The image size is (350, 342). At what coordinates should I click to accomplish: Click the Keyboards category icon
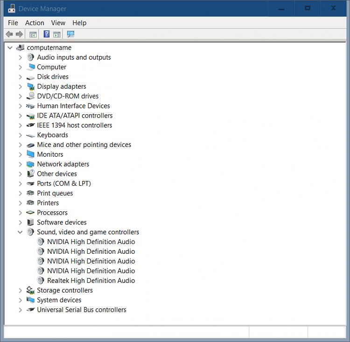click(x=30, y=135)
